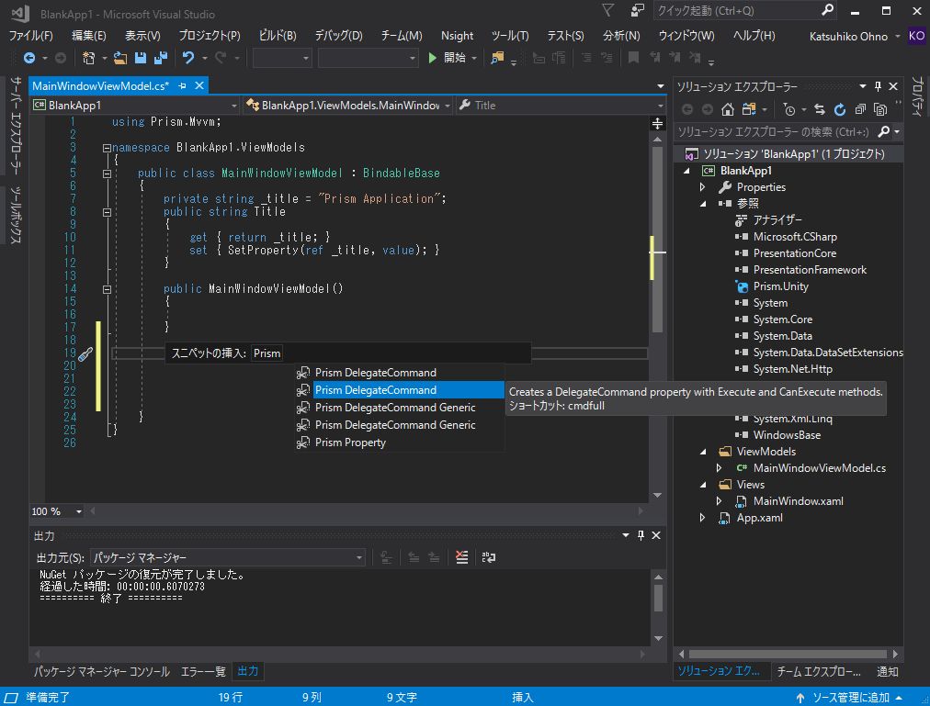This screenshot has height=706, width=930.
Task: Open the 編集(E) menu
Action: (x=89, y=36)
